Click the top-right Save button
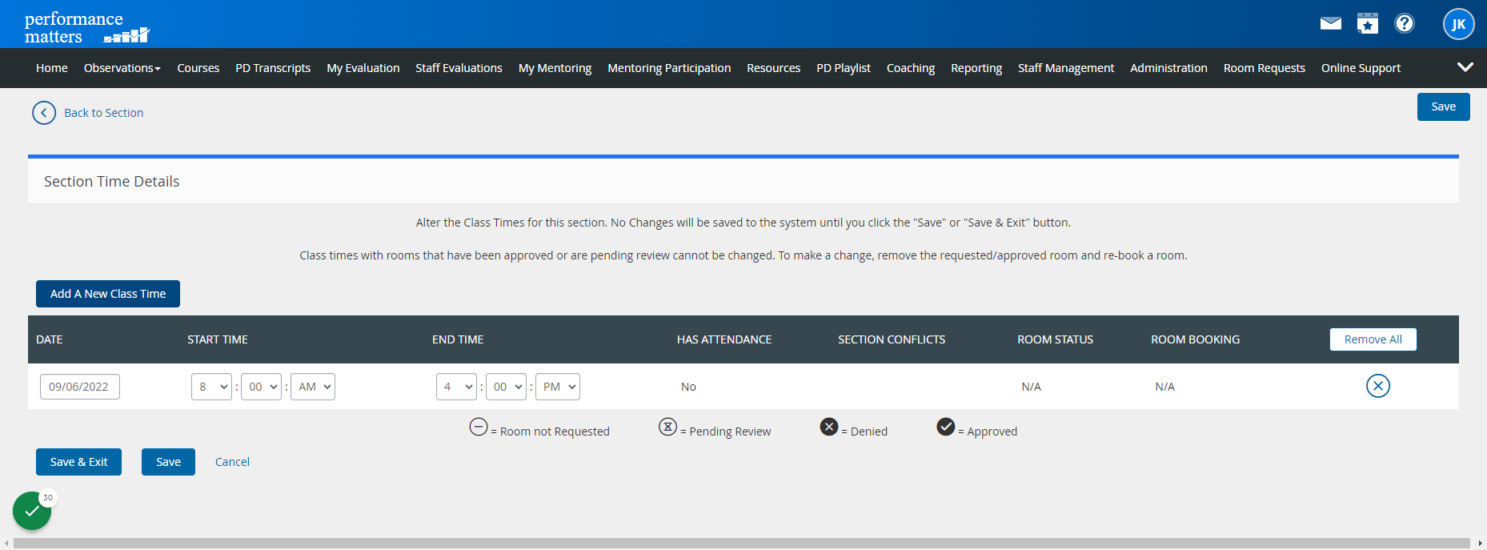This screenshot has height=550, width=1487. (x=1443, y=106)
